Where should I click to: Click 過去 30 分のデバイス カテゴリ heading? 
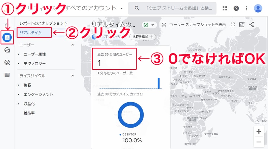[120, 94]
